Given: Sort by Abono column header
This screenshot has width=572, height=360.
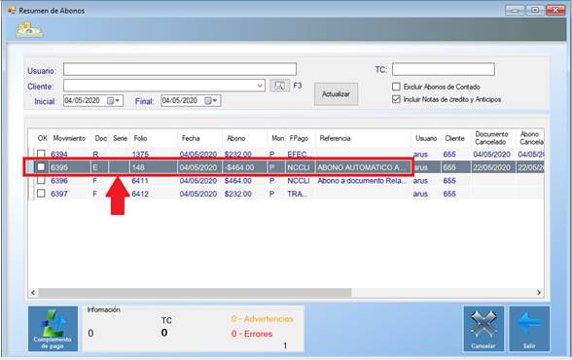Looking at the screenshot, I should (236, 138).
